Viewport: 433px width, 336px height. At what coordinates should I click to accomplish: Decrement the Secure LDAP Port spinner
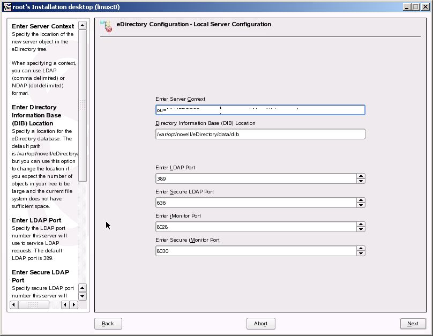tap(361, 205)
